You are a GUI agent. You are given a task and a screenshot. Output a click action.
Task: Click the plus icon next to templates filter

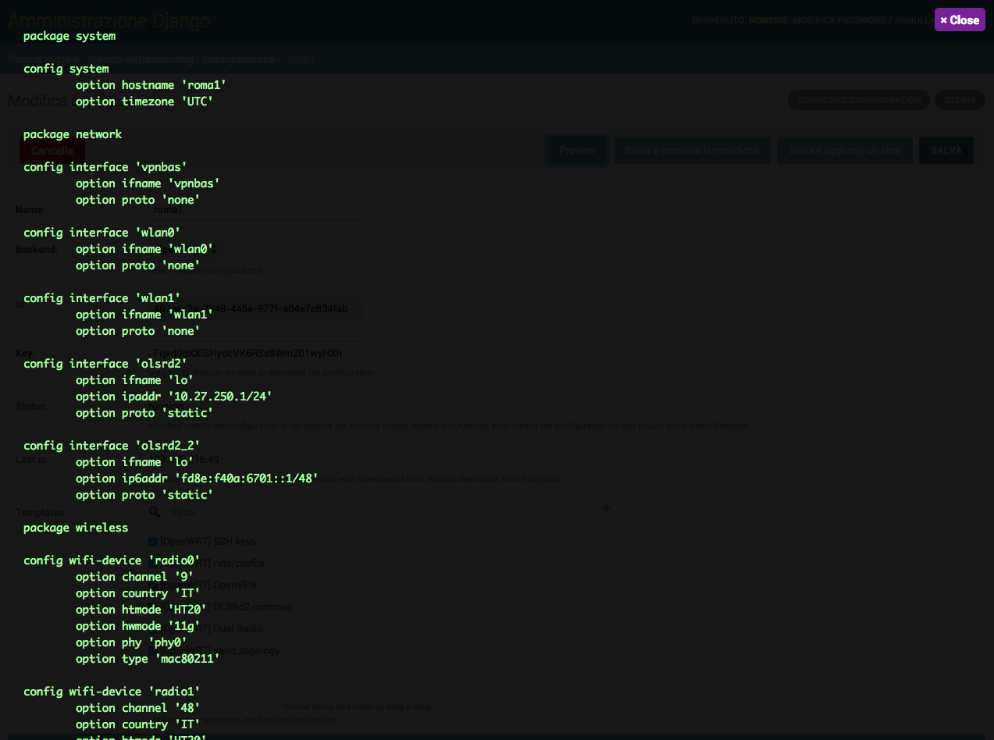pyautogui.click(x=606, y=509)
